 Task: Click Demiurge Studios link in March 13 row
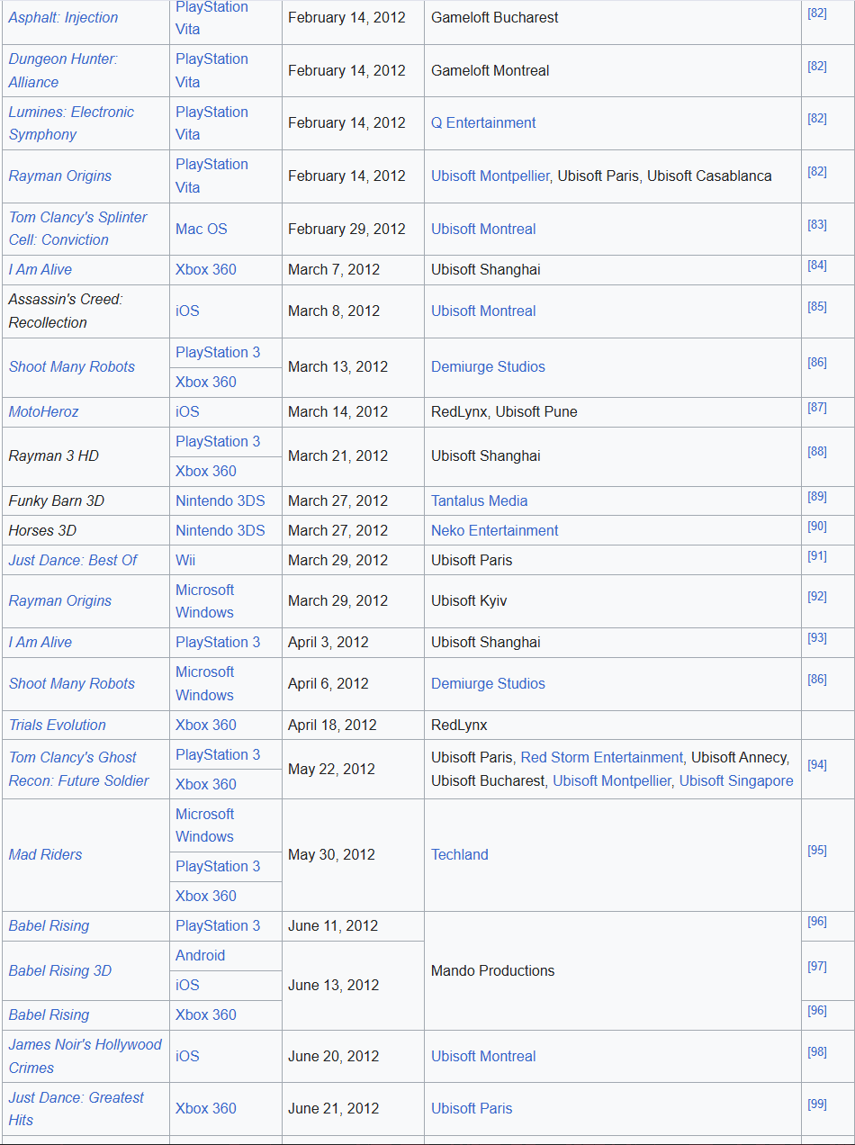click(488, 366)
